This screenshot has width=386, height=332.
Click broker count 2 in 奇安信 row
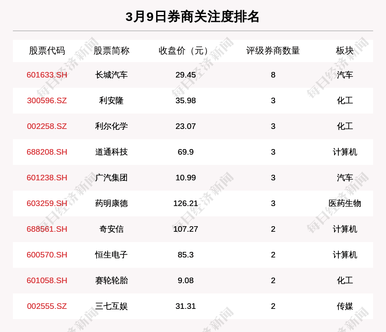(273, 229)
